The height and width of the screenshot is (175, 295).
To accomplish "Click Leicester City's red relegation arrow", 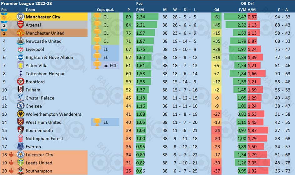I will tap(11, 155).
